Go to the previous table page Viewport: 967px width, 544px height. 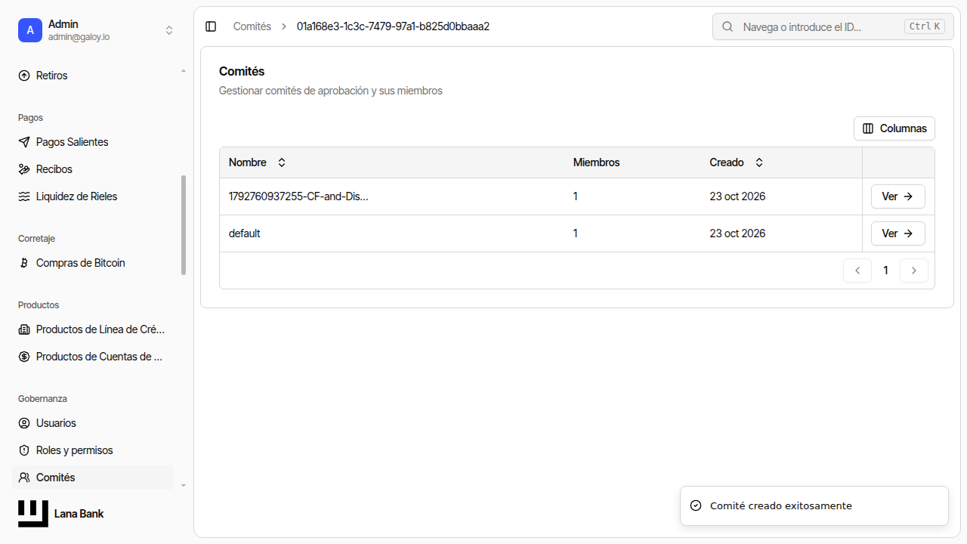pyautogui.click(x=857, y=270)
